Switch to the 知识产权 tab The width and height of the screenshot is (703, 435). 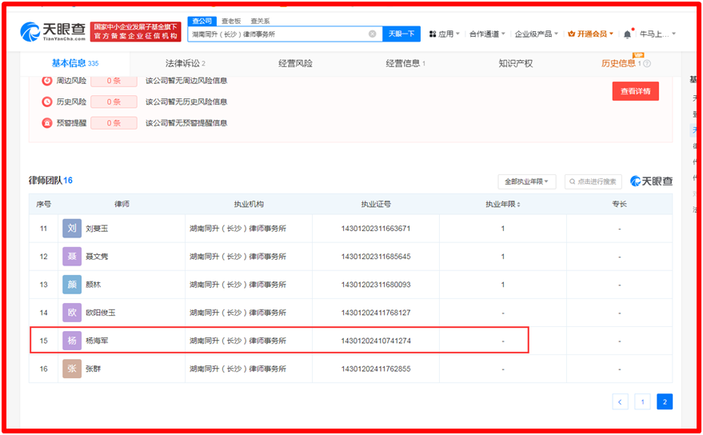(515, 63)
